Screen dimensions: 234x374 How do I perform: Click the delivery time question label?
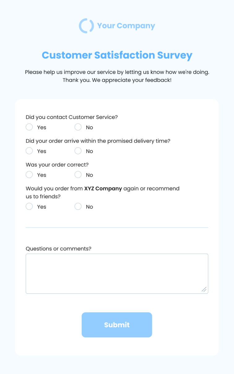pos(98,141)
